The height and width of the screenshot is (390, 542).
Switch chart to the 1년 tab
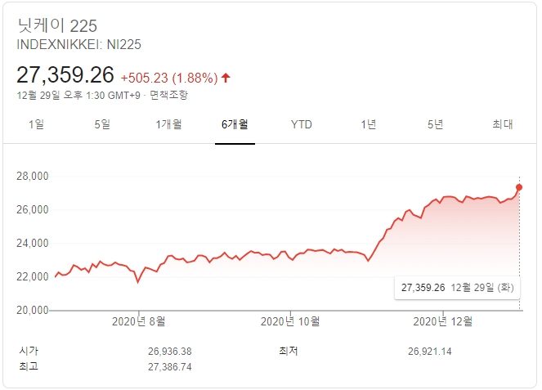[x=369, y=124]
